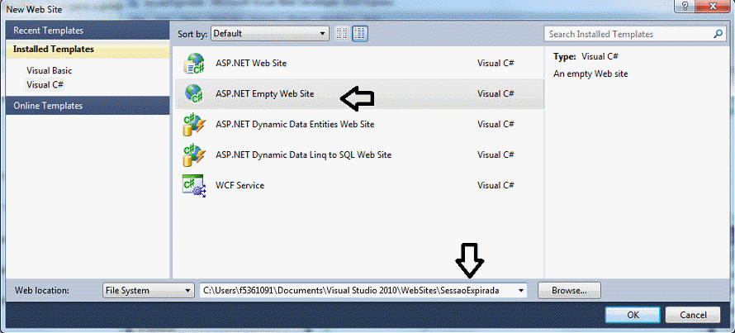Switch to small icons view

(343, 33)
